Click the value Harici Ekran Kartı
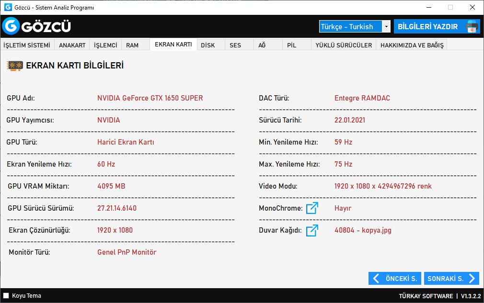 pyautogui.click(x=126, y=142)
